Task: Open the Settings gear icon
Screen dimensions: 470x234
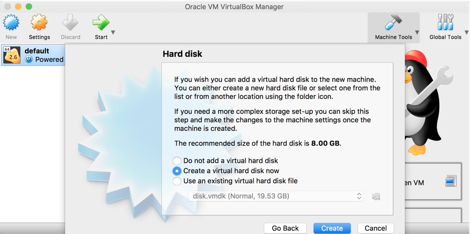Action: pos(39,23)
